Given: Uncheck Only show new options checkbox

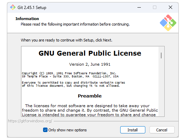Looking at the screenshot, I should [45, 130].
